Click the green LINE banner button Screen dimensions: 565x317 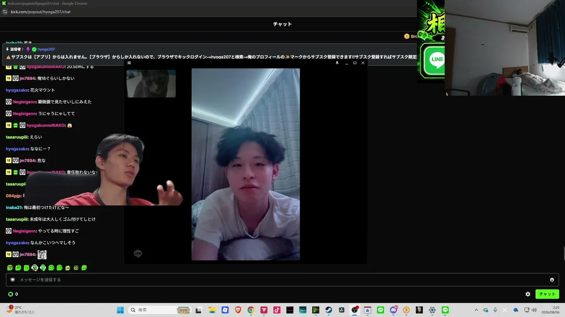tap(433, 60)
